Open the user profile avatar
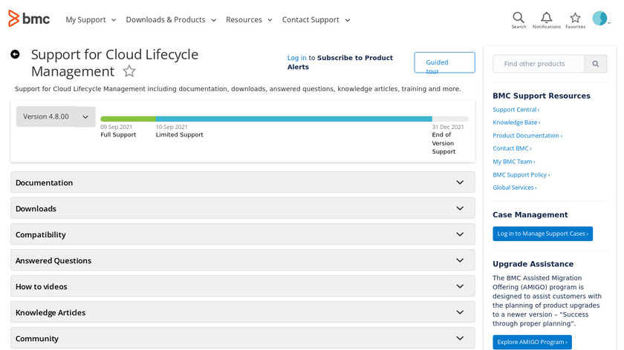The image size is (624, 350). click(x=599, y=19)
